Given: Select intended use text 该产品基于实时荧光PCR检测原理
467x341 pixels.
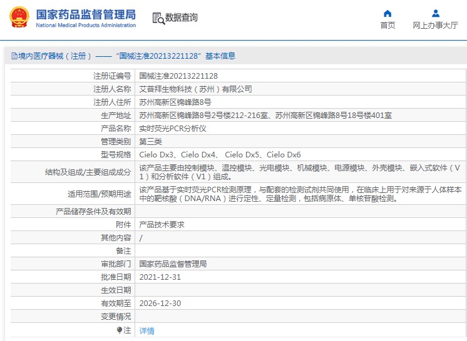Looking at the screenshot, I should coord(300,194).
